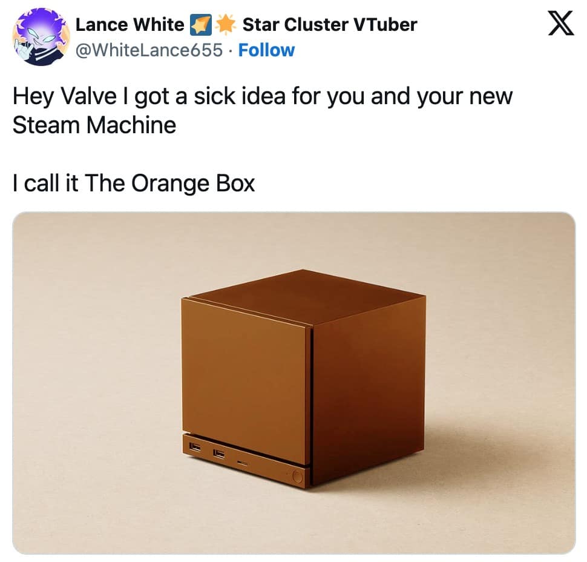Click the 'Steam Machine' text line
587x562 pixels.
pyautogui.click(x=94, y=125)
